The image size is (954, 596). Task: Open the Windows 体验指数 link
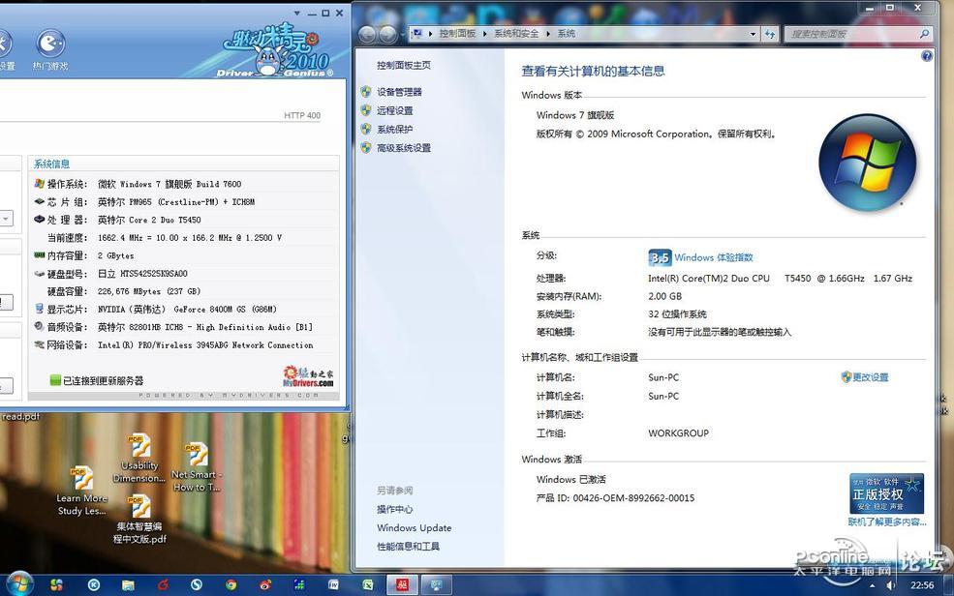[714, 257]
